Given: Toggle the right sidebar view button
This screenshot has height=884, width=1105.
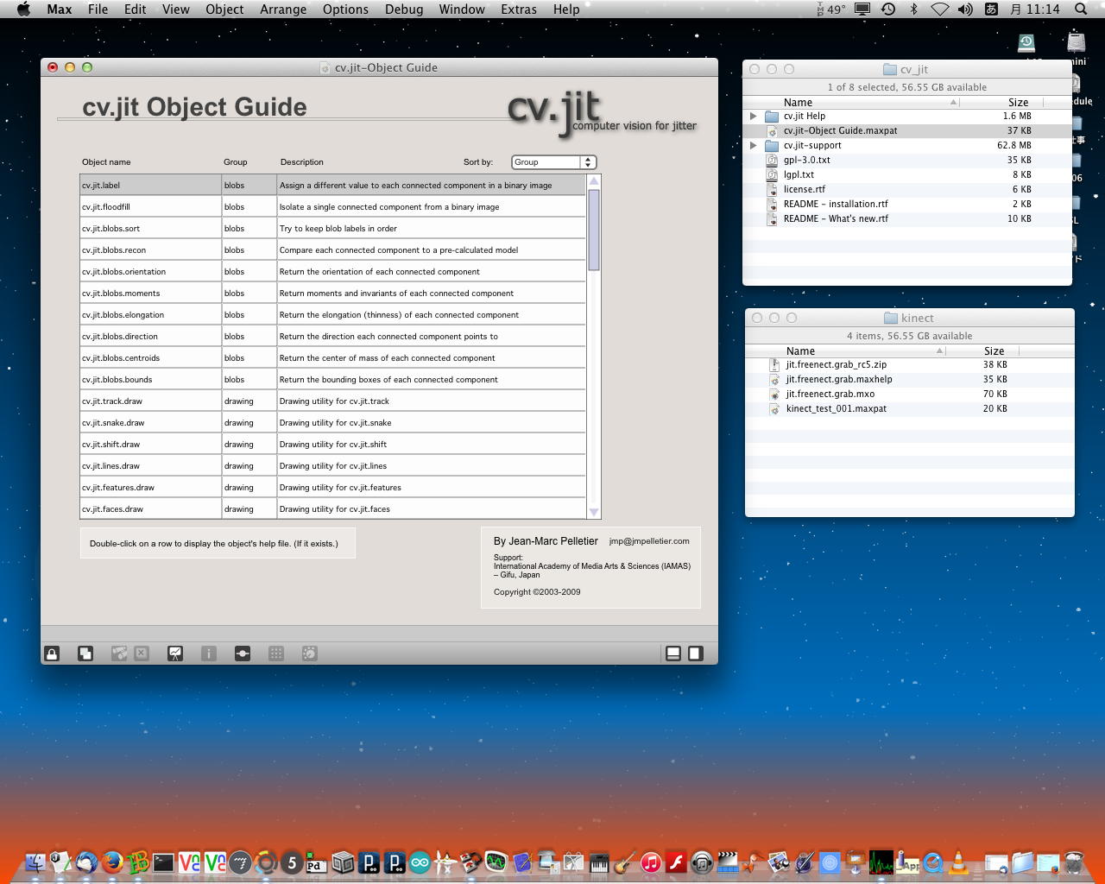Looking at the screenshot, I should 695,654.
